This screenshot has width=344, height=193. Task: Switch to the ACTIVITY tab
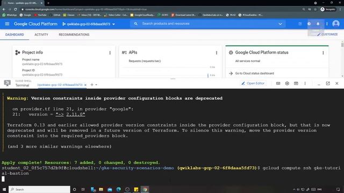(x=41, y=34)
